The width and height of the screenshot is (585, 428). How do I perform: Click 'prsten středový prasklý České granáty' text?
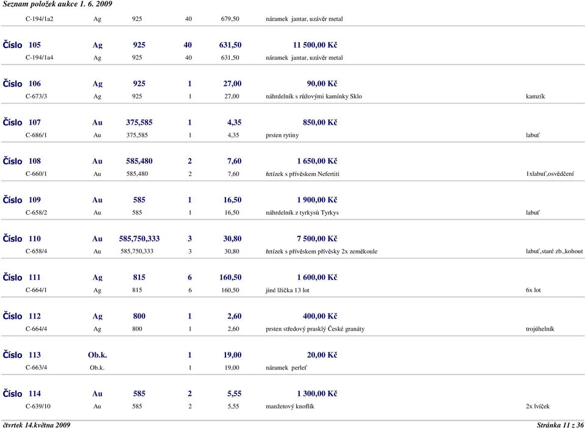[x=315, y=329]
